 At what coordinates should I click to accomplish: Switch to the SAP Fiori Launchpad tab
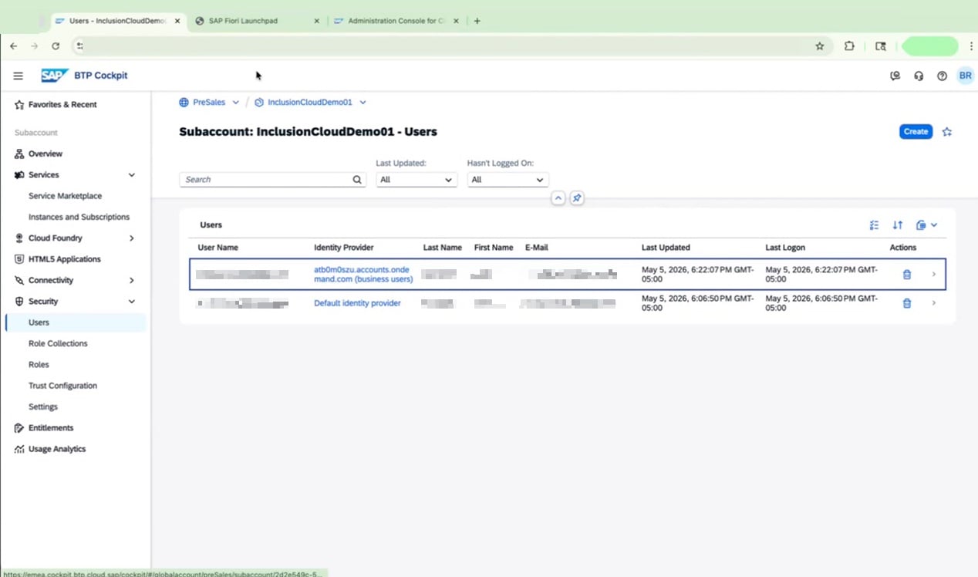[257, 21]
